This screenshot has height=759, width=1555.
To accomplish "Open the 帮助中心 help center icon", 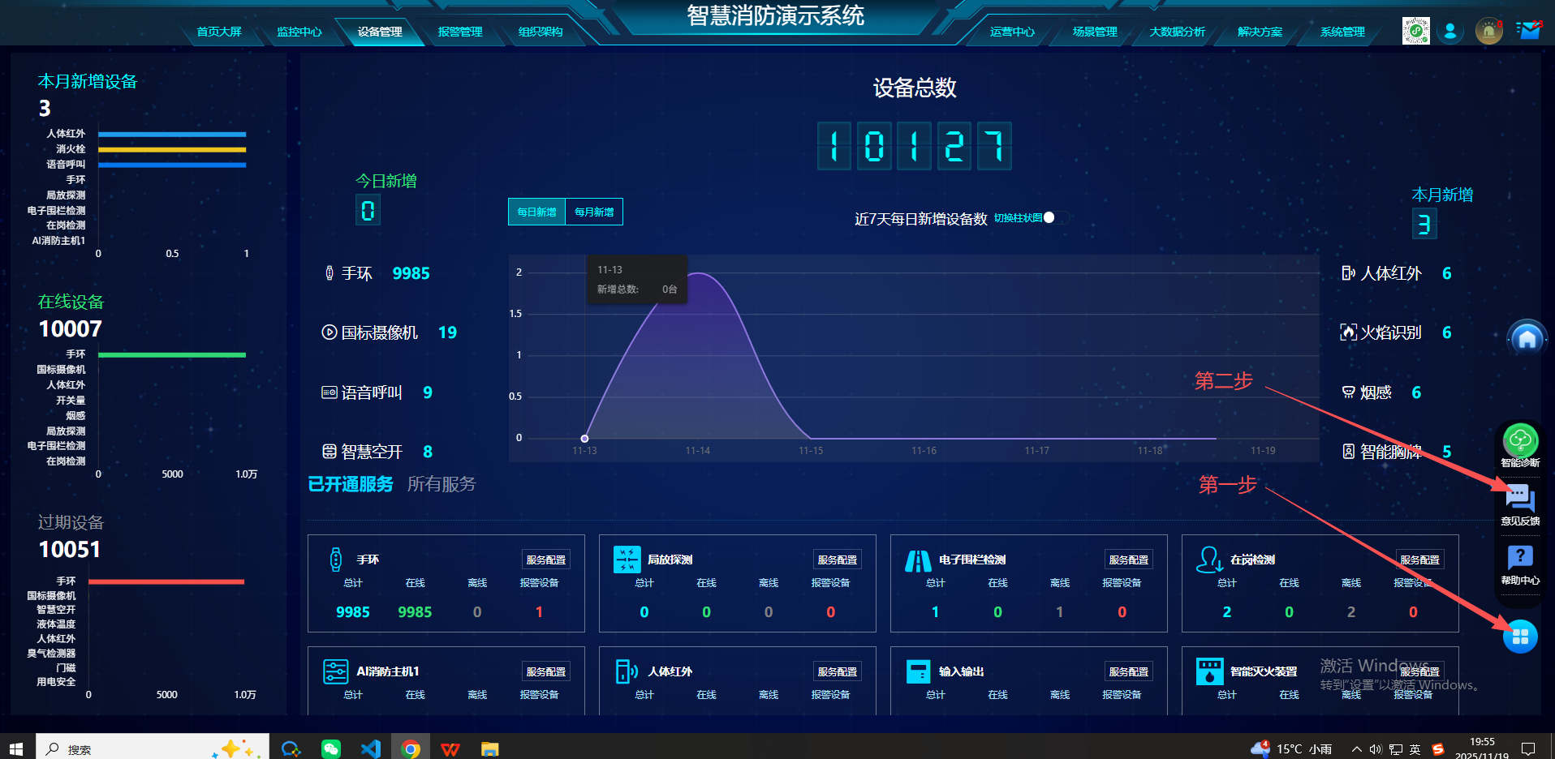I will [1520, 558].
